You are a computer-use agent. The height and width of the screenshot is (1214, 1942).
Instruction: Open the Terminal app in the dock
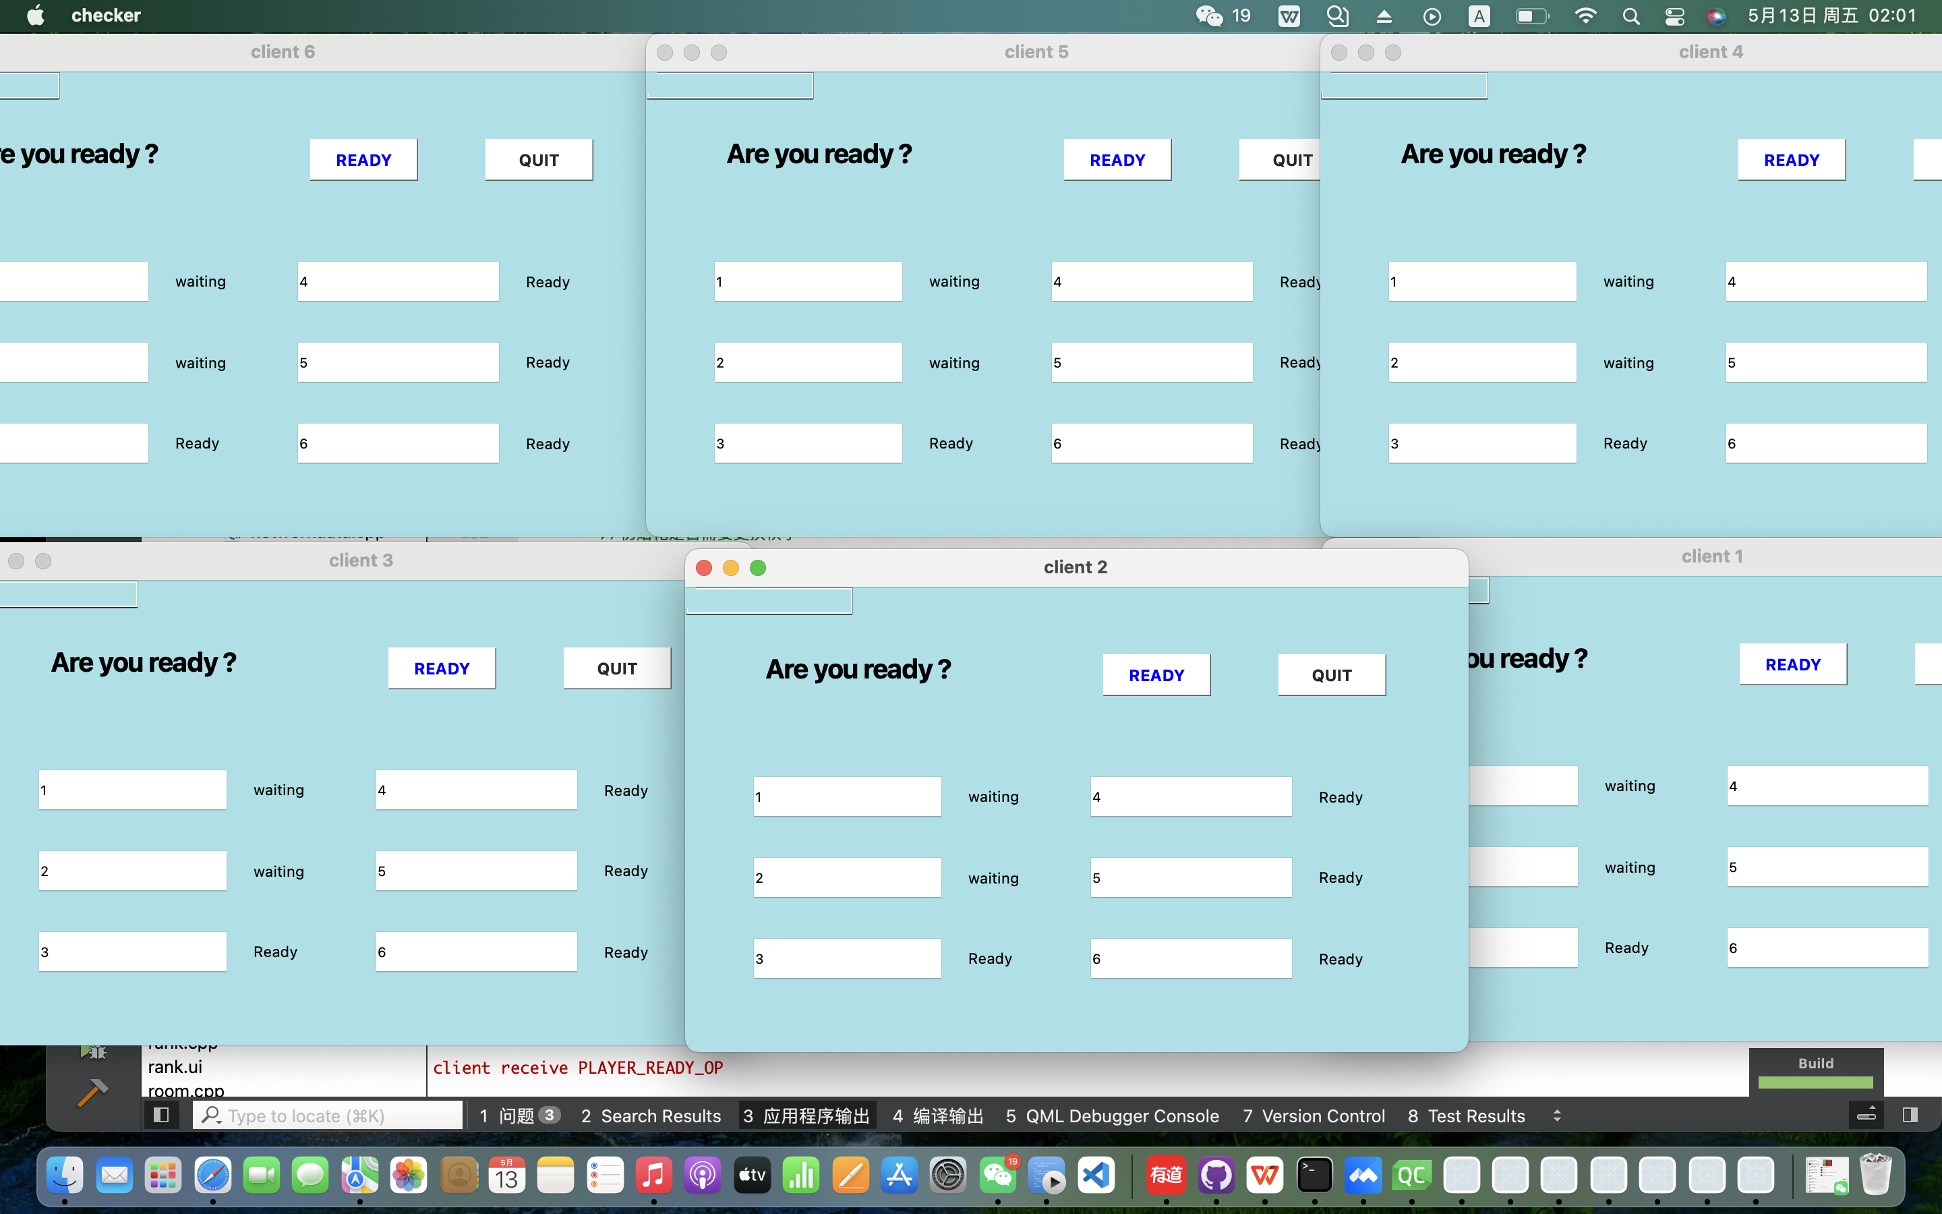[1314, 1176]
